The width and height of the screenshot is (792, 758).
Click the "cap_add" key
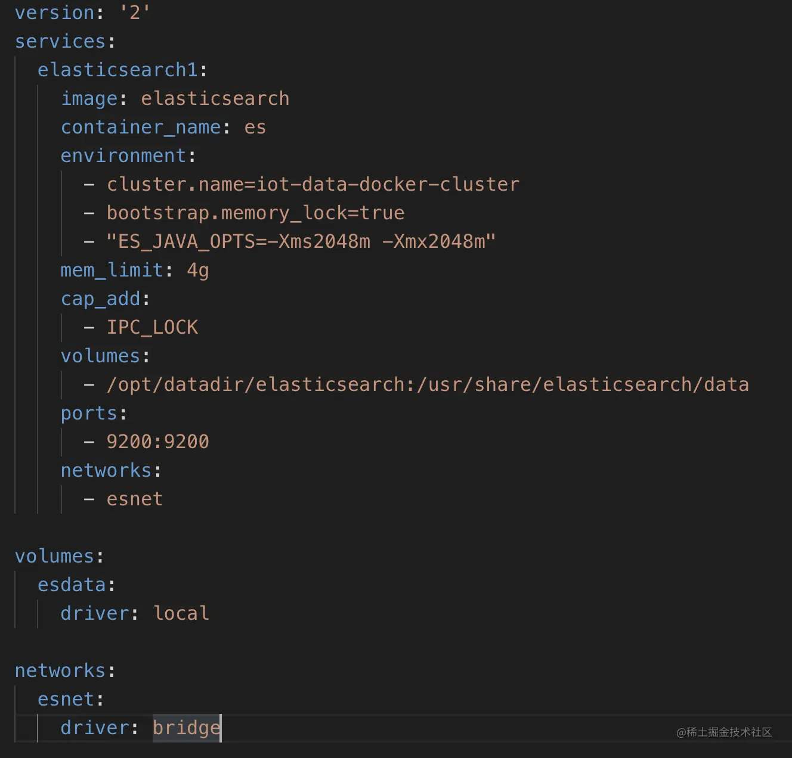pyautogui.click(x=101, y=299)
